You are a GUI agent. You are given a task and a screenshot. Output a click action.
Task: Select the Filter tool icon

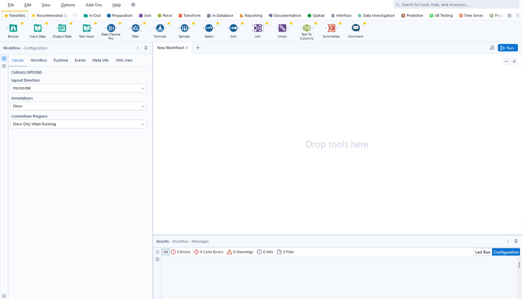tap(135, 28)
